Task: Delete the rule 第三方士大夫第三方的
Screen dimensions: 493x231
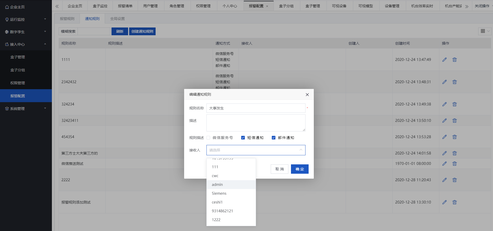Action: pyautogui.click(x=455, y=153)
